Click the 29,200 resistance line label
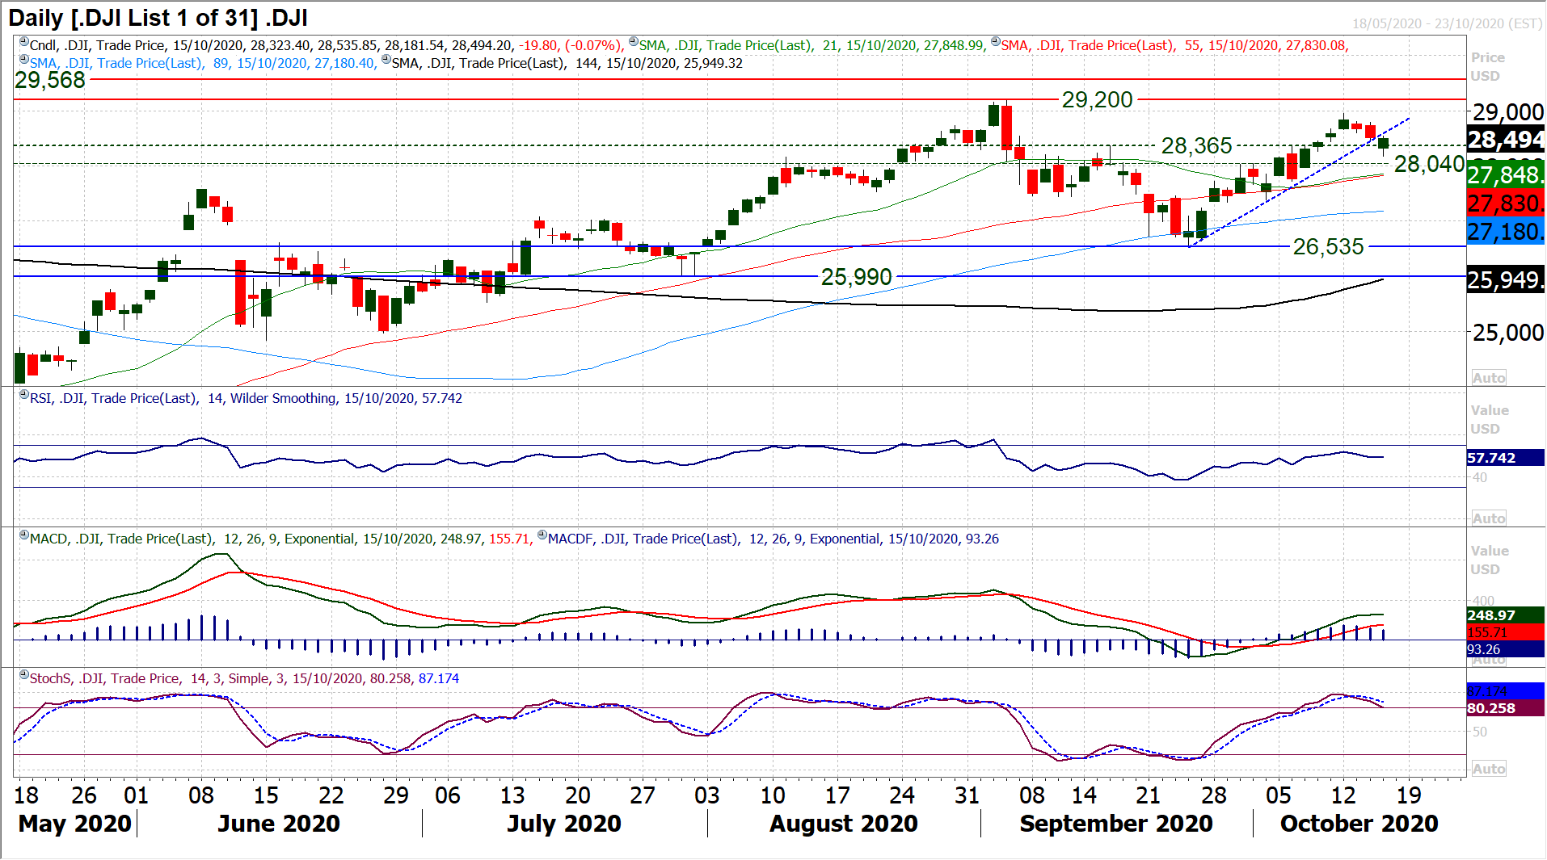The height and width of the screenshot is (860, 1547). coord(1097,99)
